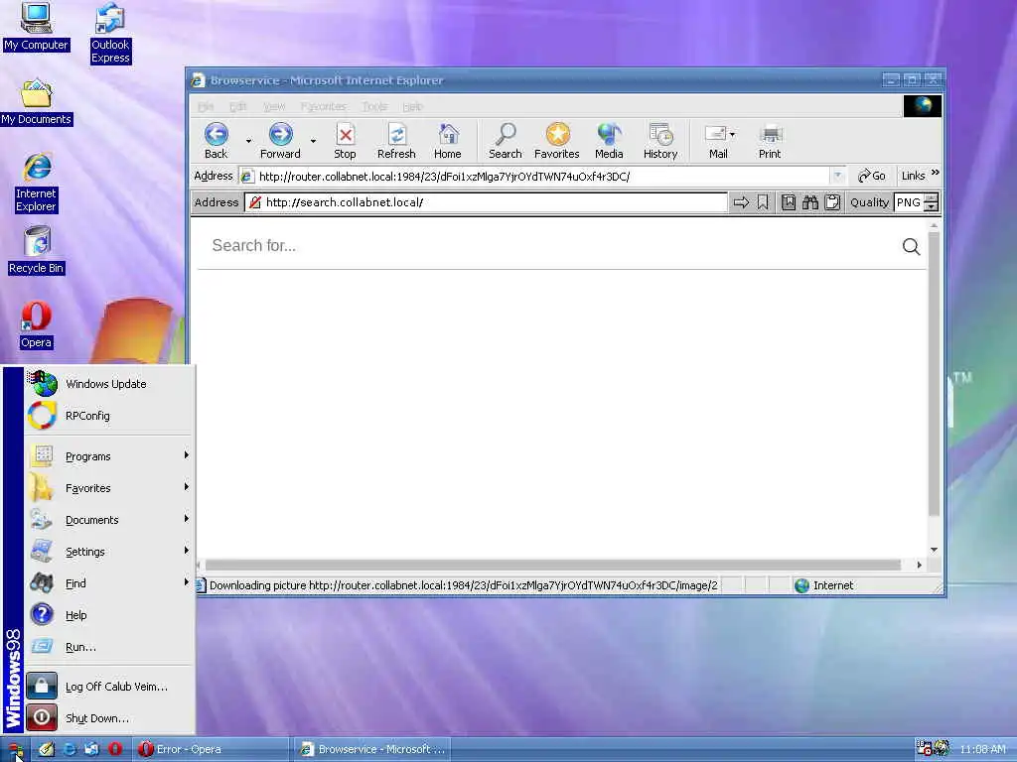Click the Browservice go arrow icon
The image size is (1017, 762).
click(741, 202)
